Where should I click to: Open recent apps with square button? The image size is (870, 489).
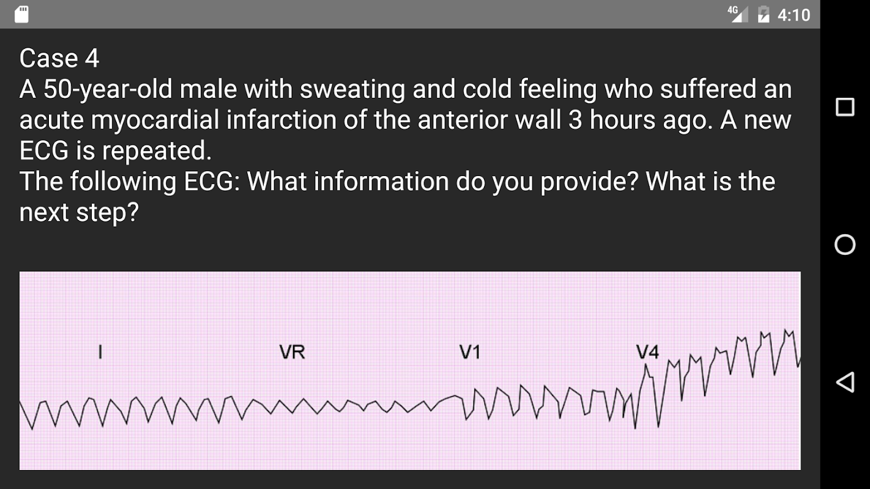(845, 107)
